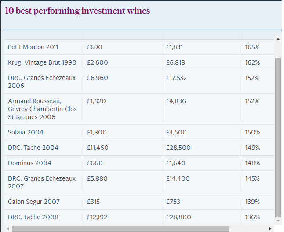Click the horizontal scrollbar right arrow
The height and width of the screenshot is (232, 284).
(270, 228)
